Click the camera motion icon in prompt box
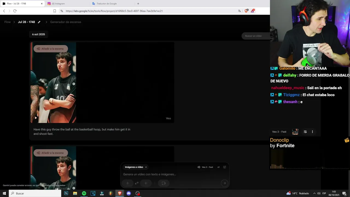 coord(164,183)
